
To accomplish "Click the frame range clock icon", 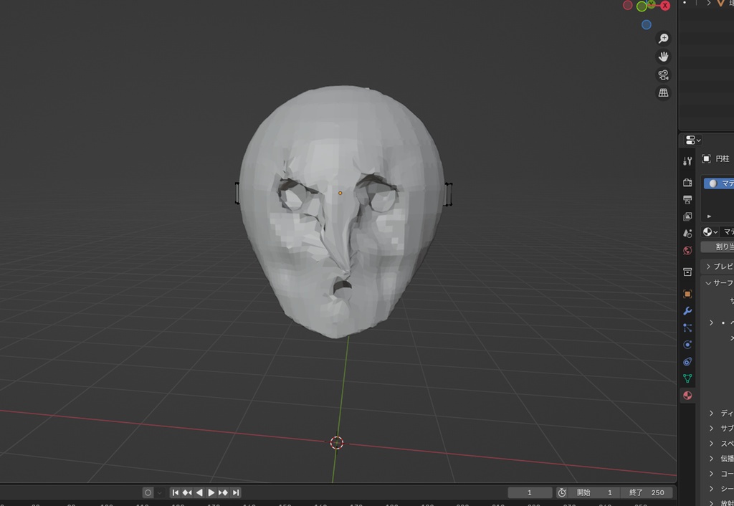I will tap(562, 492).
